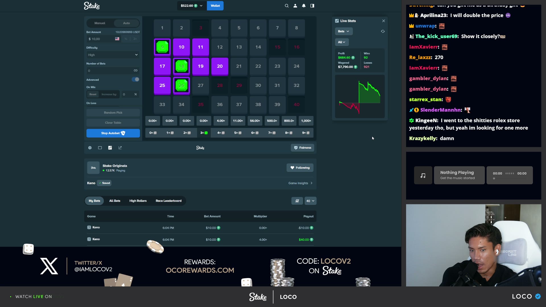Click the green gem on tile 18
Viewport: 546px width, 307px height.
(181, 66)
